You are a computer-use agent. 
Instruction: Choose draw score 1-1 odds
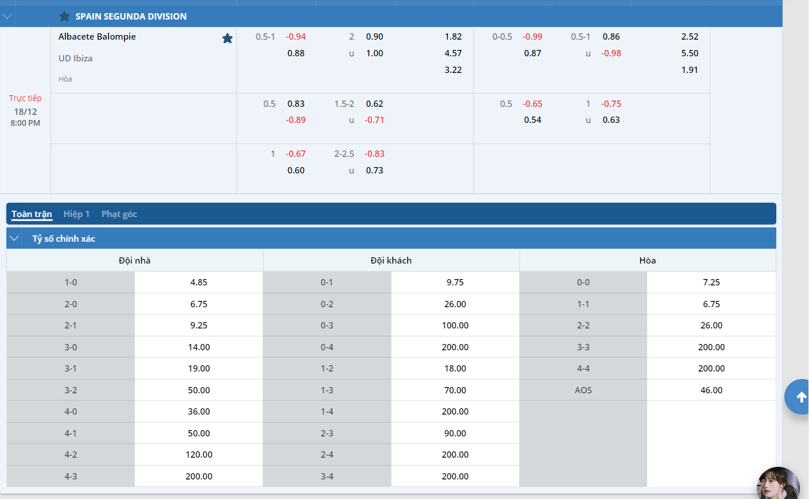[711, 304]
